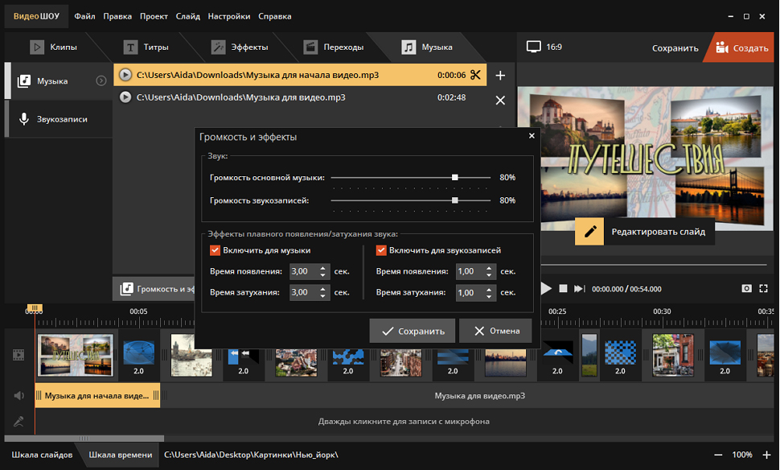Open the Звукозаписи sidebar section
The width and height of the screenshot is (780, 470).
tap(59, 119)
